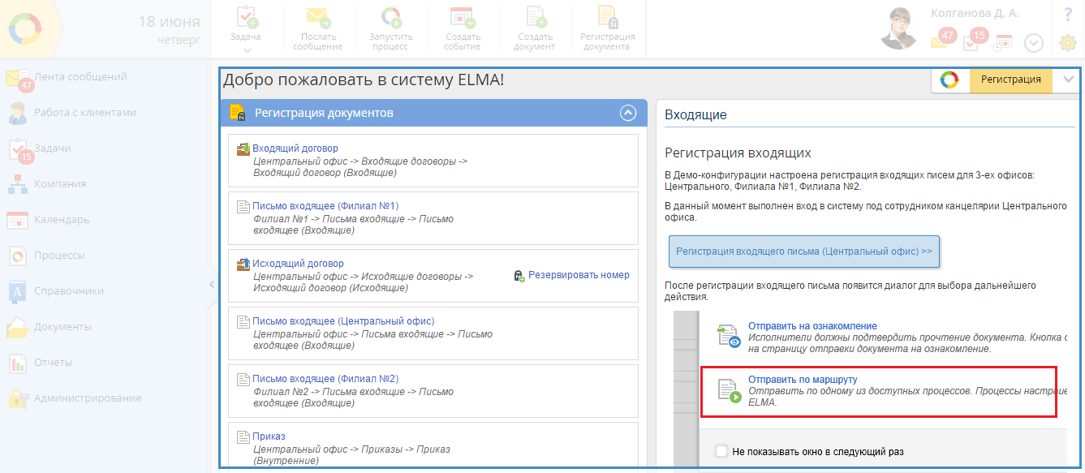This screenshot has height=473, width=1085.
Task: Collapse the Регистрация документов panel
Action: click(x=628, y=114)
